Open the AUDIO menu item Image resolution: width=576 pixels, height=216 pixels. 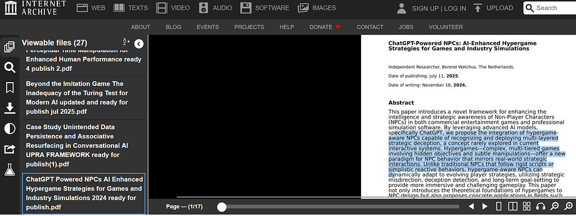tap(223, 8)
